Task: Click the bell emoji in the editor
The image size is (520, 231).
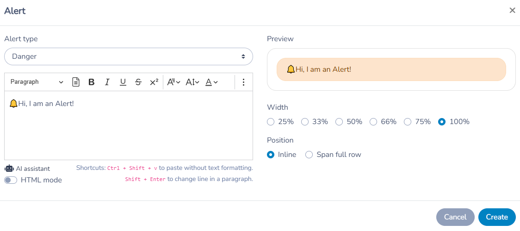Action: pyautogui.click(x=13, y=104)
